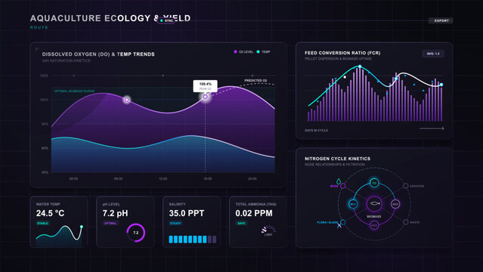Click the Dissolved Oxygen & Temp Trends title
This screenshot has height=272, width=483.
[98, 54]
